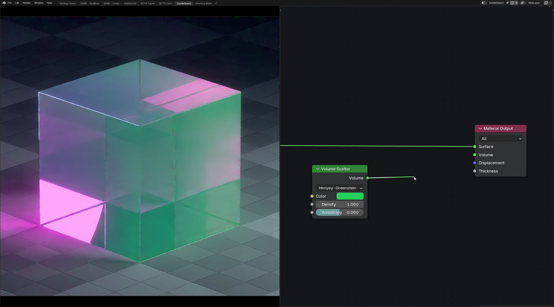Add a new workspace with plus icon
This screenshot has width=554, height=307.
[x=216, y=3]
